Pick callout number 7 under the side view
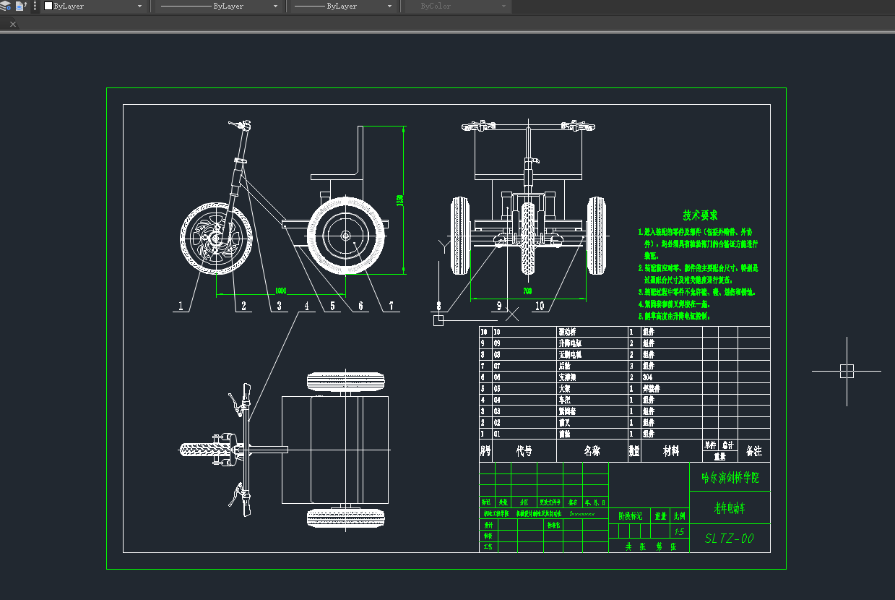This screenshot has height=600, width=895. [x=391, y=307]
